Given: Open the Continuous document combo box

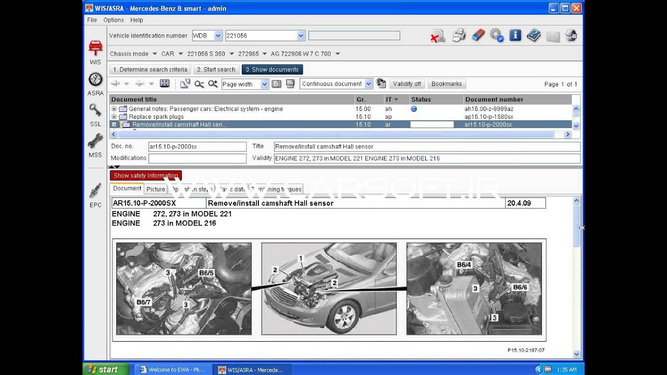Looking at the screenshot, I should pos(336,84).
